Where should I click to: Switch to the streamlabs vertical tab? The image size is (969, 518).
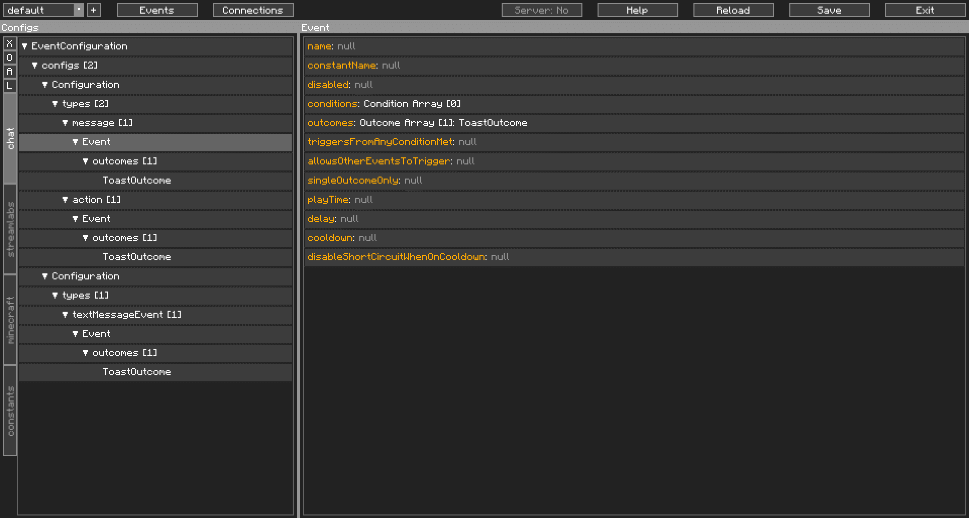(10, 229)
